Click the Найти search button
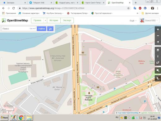Screen dimensions: 161x121 [x=41, y=29]
